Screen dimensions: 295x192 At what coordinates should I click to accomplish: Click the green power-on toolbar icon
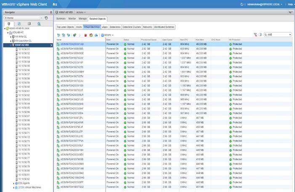tap(74, 35)
